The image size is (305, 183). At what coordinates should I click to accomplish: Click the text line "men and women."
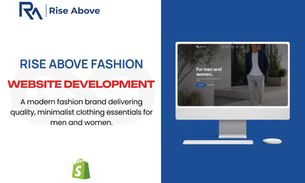pos(81,122)
